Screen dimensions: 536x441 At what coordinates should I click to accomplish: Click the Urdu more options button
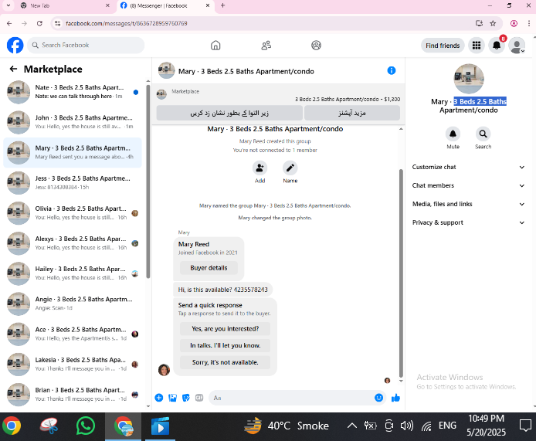click(x=351, y=113)
